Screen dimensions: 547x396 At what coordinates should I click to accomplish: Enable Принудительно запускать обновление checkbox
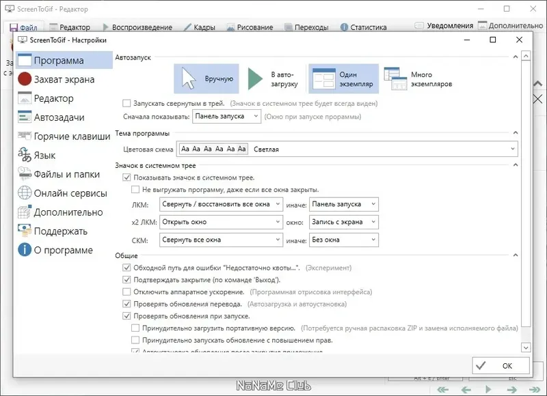click(x=135, y=340)
